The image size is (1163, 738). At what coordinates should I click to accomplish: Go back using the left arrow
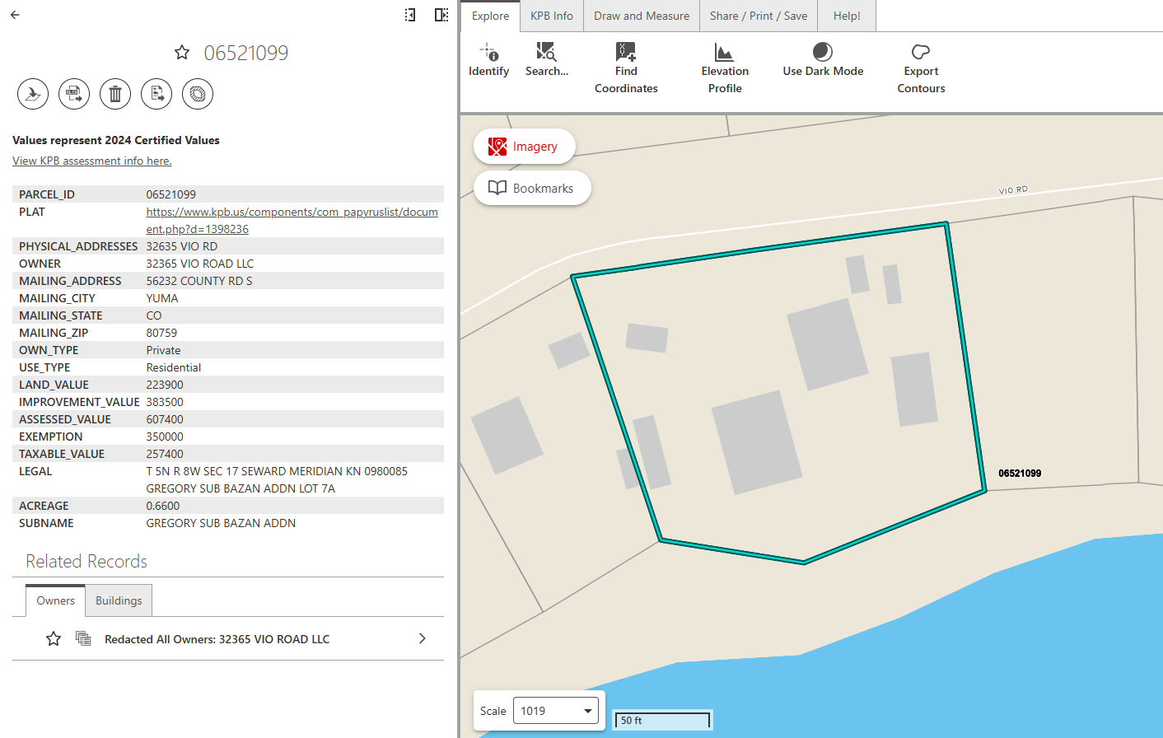15,15
